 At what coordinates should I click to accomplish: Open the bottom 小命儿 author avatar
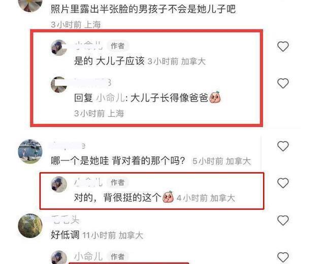[x=59, y=257]
